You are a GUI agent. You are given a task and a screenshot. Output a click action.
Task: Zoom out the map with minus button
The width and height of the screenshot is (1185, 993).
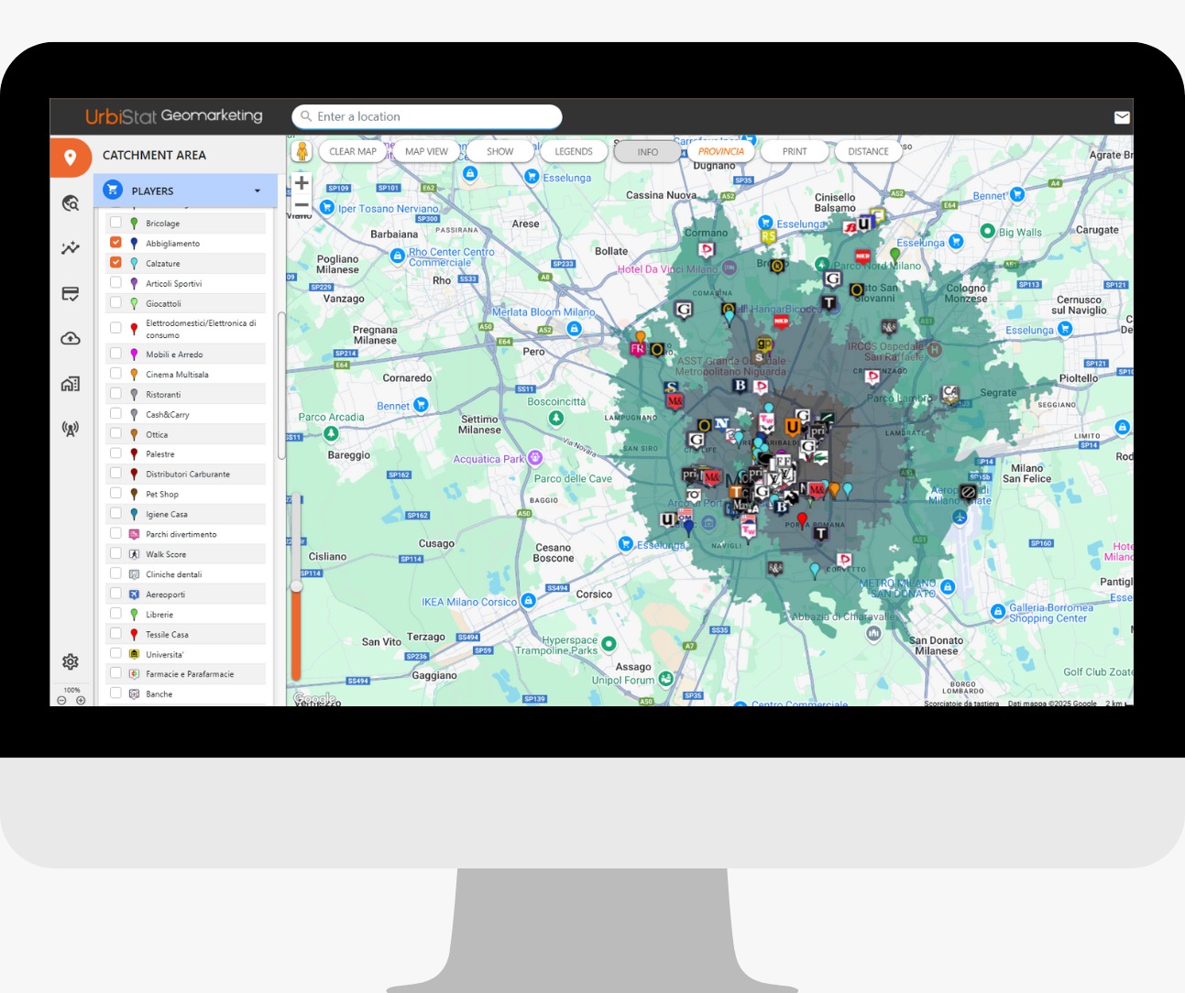[x=302, y=206]
